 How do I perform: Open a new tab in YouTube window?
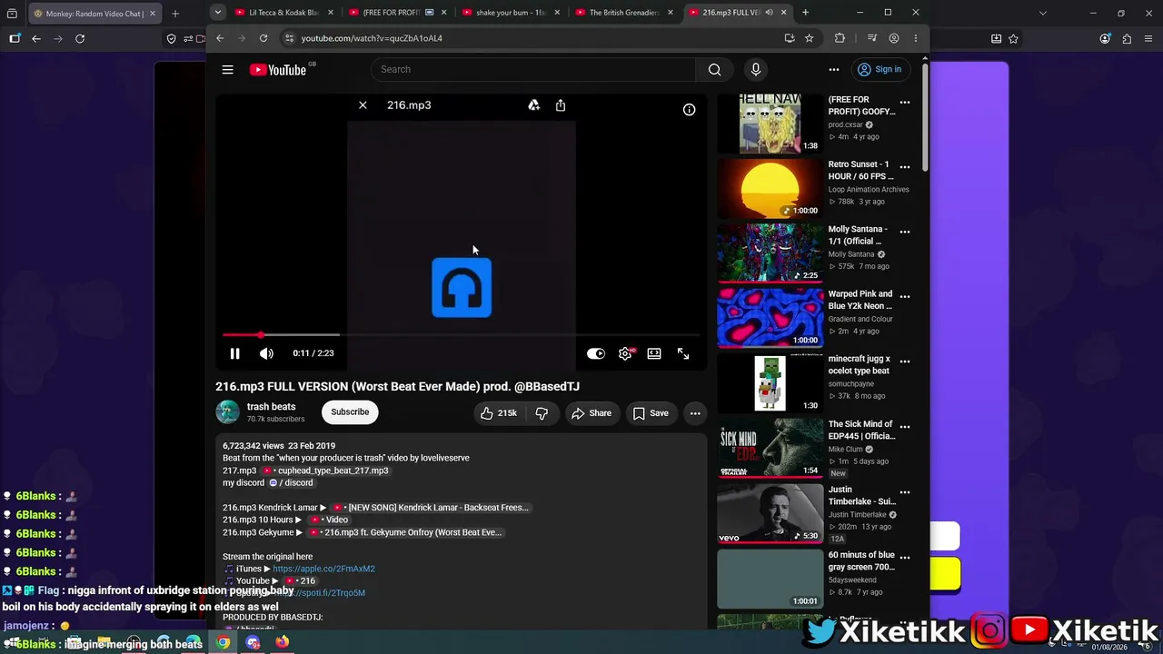(805, 13)
